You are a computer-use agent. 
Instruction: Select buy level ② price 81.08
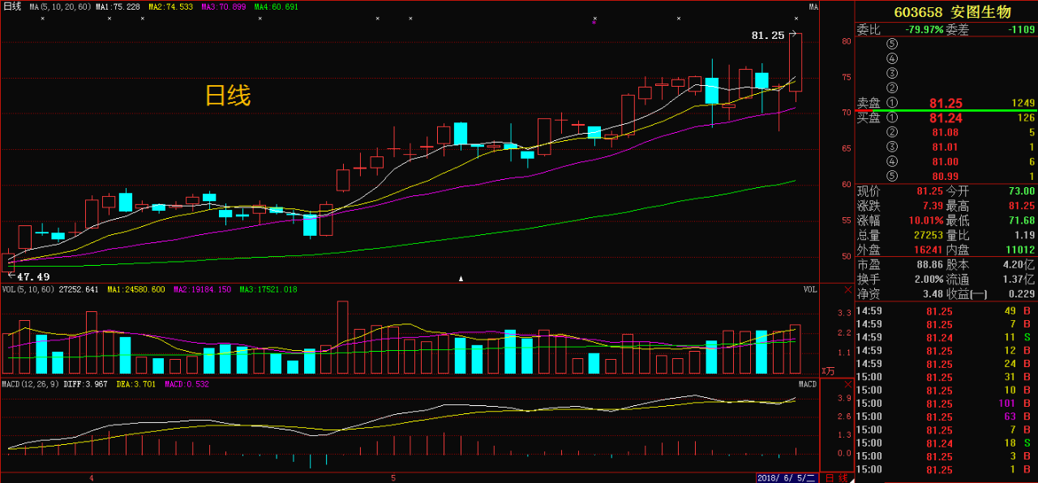946,132
